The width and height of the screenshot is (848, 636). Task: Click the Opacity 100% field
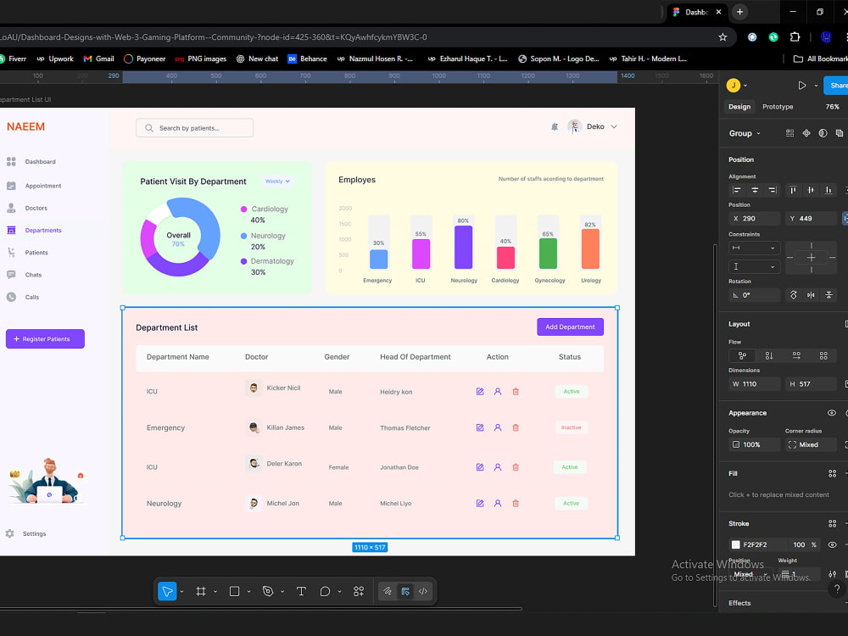(x=755, y=444)
